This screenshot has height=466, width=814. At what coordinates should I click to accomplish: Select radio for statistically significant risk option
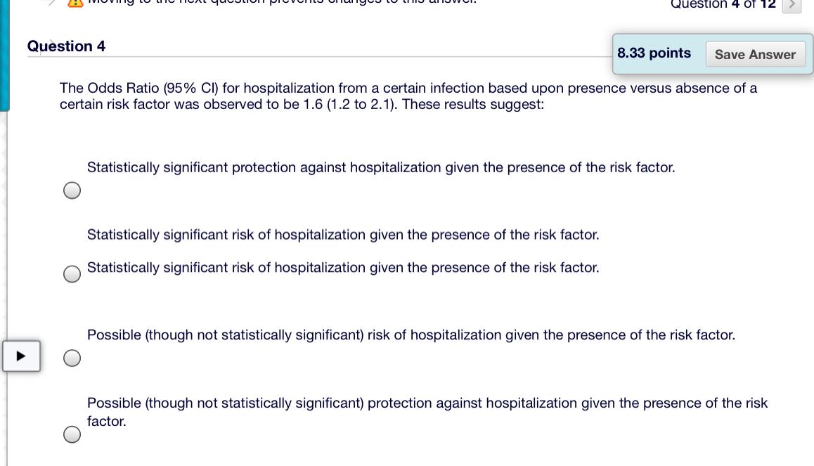pyautogui.click(x=72, y=273)
